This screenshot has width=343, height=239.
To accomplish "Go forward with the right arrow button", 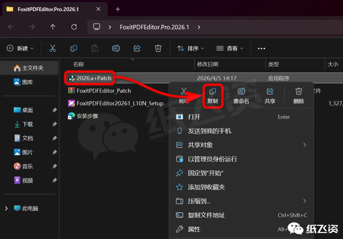I will click(32, 27).
